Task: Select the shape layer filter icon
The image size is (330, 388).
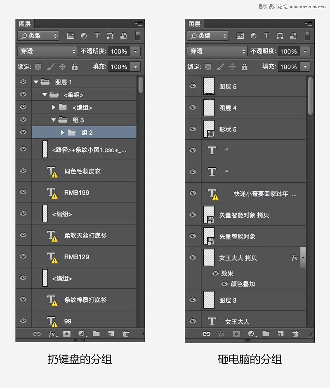Action: point(110,35)
